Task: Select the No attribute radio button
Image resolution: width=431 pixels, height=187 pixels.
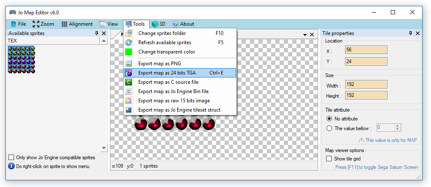Action: [x=329, y=119]
